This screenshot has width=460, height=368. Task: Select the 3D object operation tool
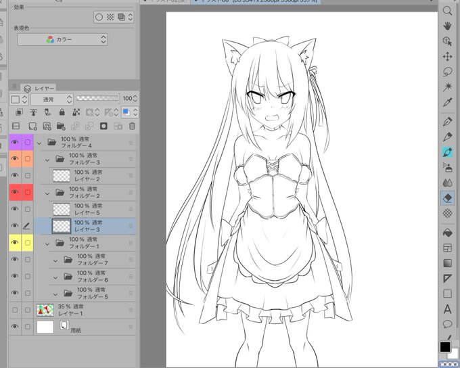click(447, 41)
